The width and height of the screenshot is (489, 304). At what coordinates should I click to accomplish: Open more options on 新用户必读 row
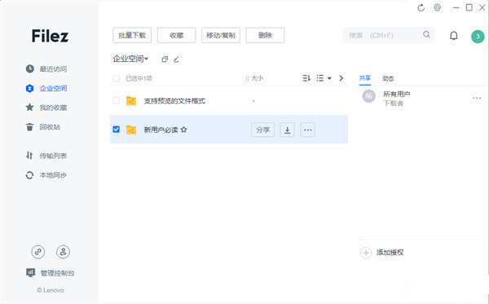coord(307,130)
